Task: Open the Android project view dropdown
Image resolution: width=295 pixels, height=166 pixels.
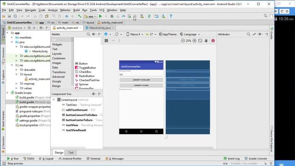Action: click(17, 28)
